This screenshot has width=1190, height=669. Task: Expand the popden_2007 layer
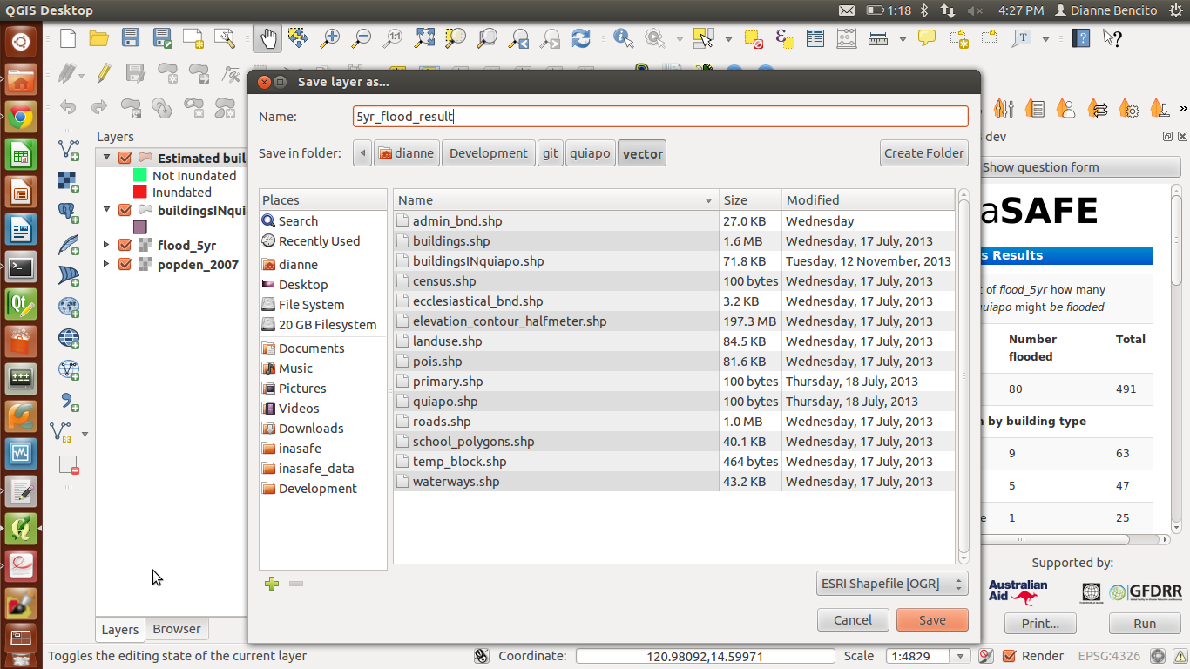click(x=106, y=264)
